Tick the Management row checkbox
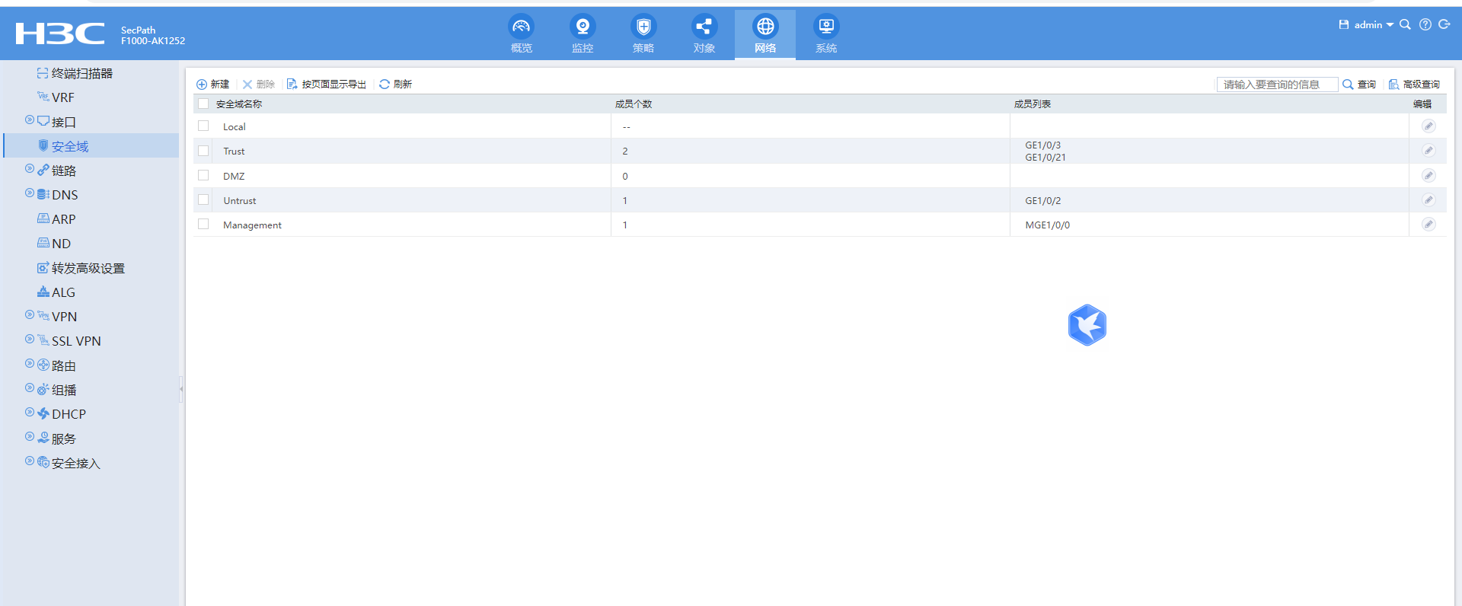Screen dimensions: 1462x606 coord(203,224)
